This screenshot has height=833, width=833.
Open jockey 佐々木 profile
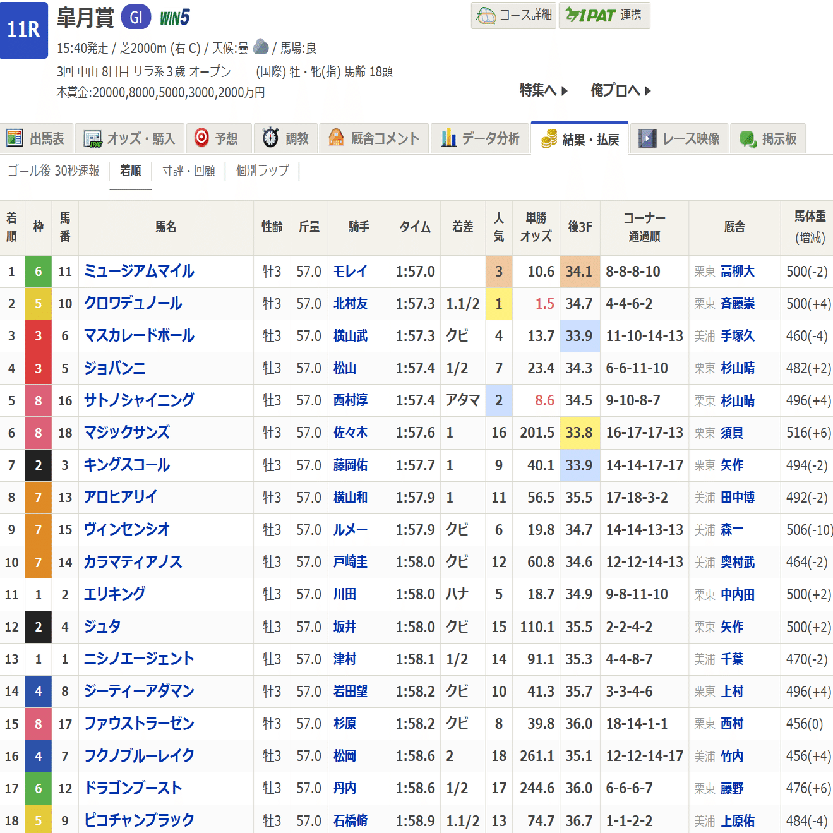tap(351, 433)
